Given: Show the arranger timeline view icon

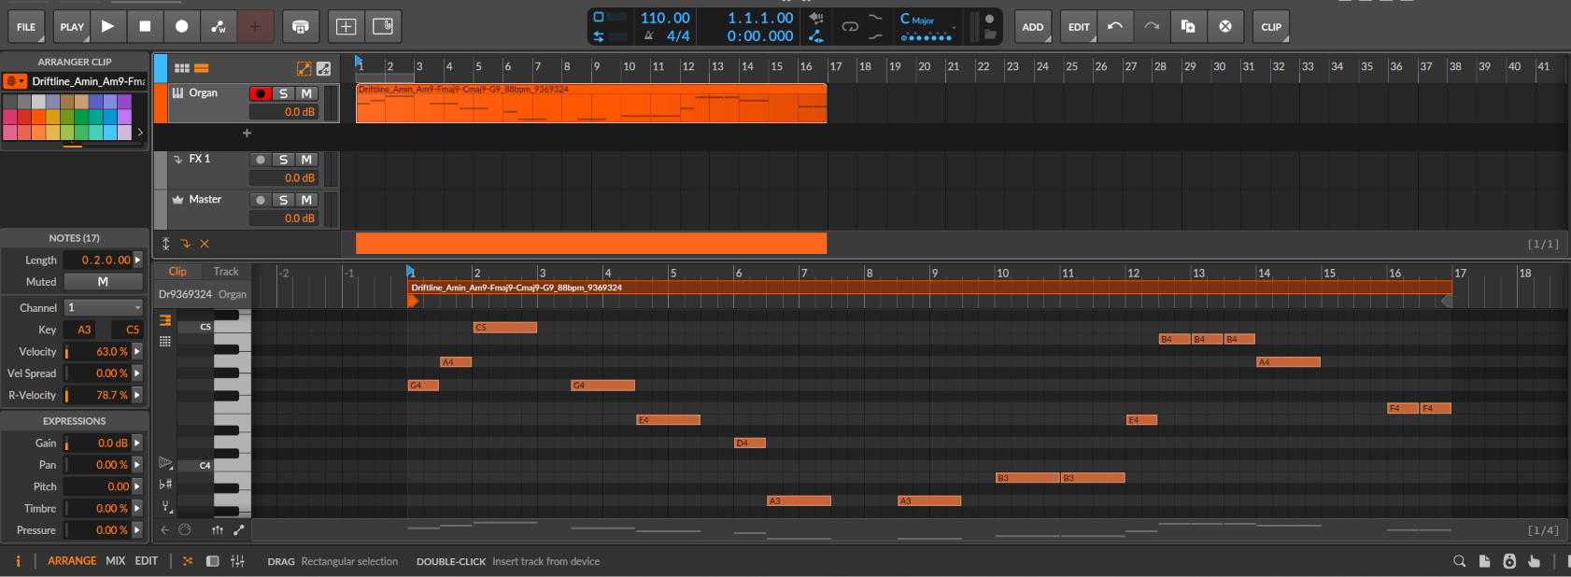Looking at the screenshot, I should (x=202, y=68).
